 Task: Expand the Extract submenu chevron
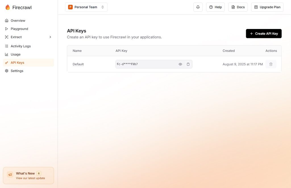pyautogui.click(x=50, y=37)
